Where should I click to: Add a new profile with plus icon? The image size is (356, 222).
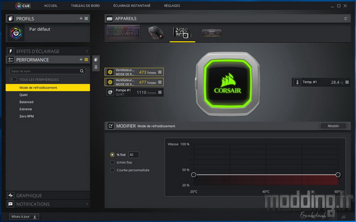pyautogui.click(x=81, y=18)
